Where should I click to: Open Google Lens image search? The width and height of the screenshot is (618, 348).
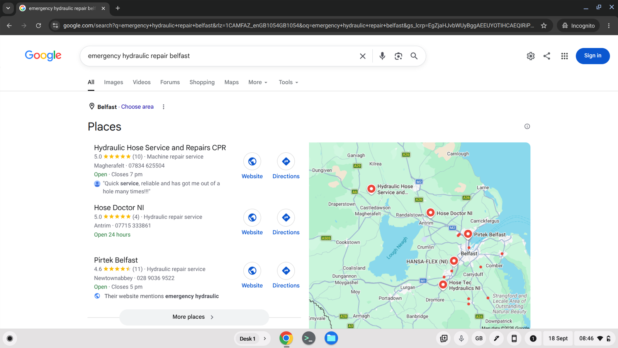coord(398,56)
